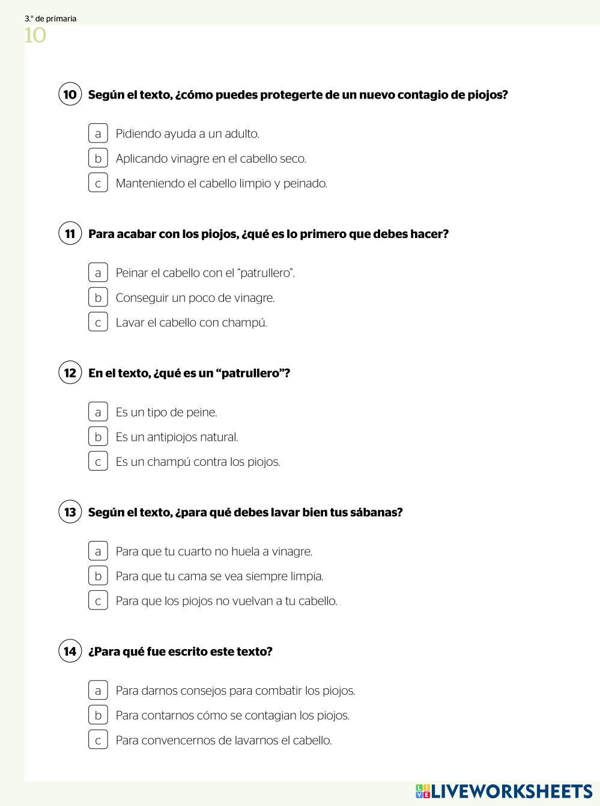Mark option c 'Manteniendo el cabello limpio y peinado'

pos(98,183)
